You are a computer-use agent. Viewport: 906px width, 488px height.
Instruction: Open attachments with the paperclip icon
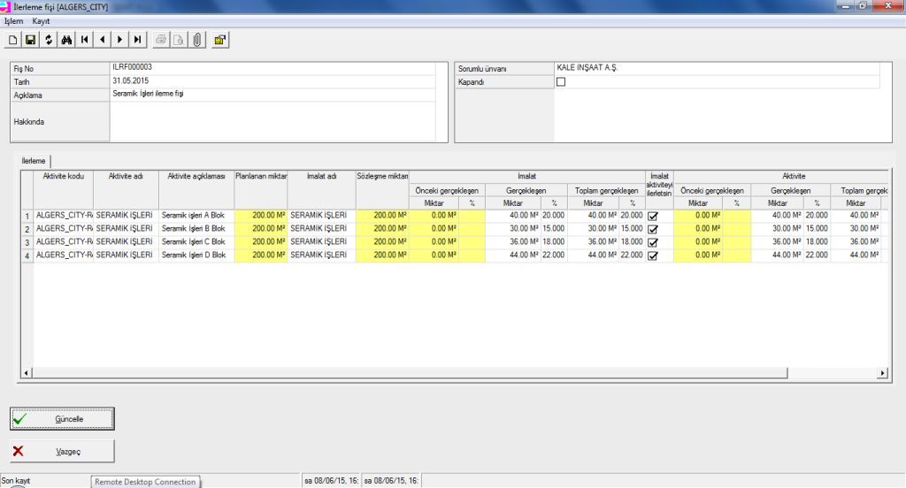(196, 40)
